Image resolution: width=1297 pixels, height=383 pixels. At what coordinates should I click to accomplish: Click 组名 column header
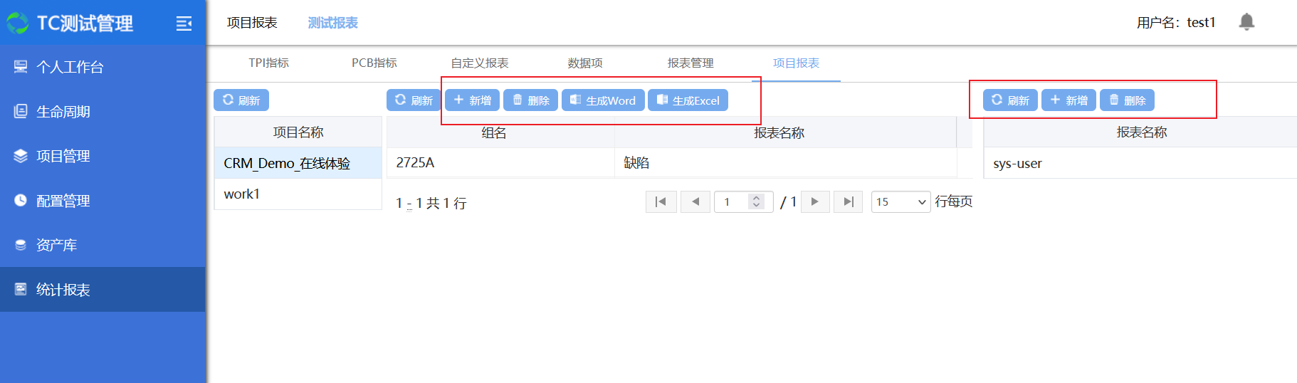point(500,132)
